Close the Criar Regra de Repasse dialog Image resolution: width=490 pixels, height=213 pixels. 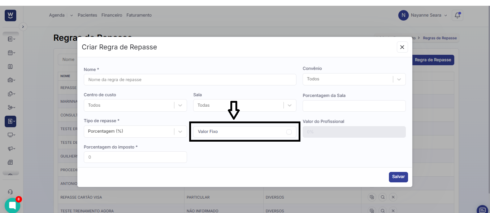tap(402, 47)
